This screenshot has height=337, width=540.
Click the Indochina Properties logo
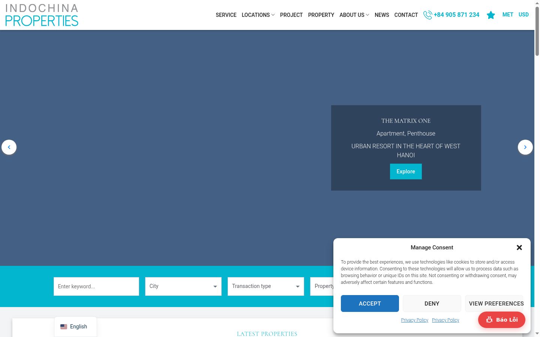(x=42, y=15)
